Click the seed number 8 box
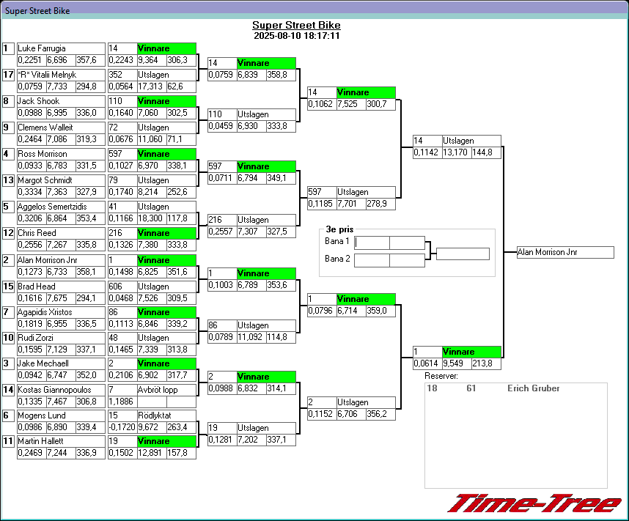Screen dimensions: 629x521 click(9, 101)
